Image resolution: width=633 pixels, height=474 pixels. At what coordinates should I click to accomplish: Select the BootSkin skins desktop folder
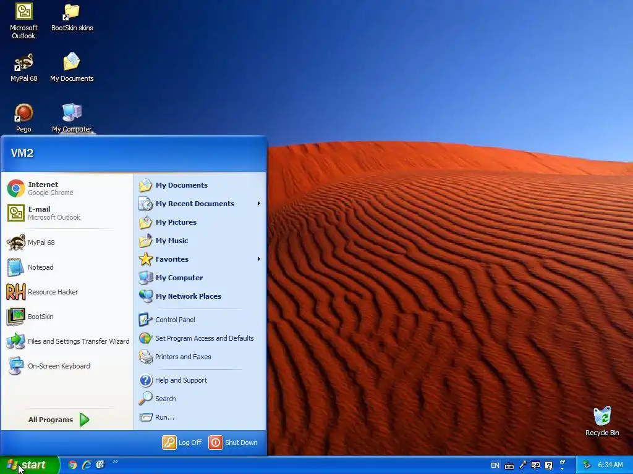(72, 18)
